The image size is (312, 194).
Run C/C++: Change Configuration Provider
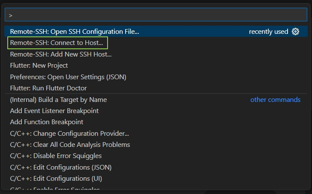156,133
